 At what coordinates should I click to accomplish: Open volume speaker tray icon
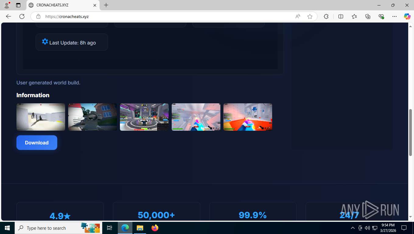point(367,228)
